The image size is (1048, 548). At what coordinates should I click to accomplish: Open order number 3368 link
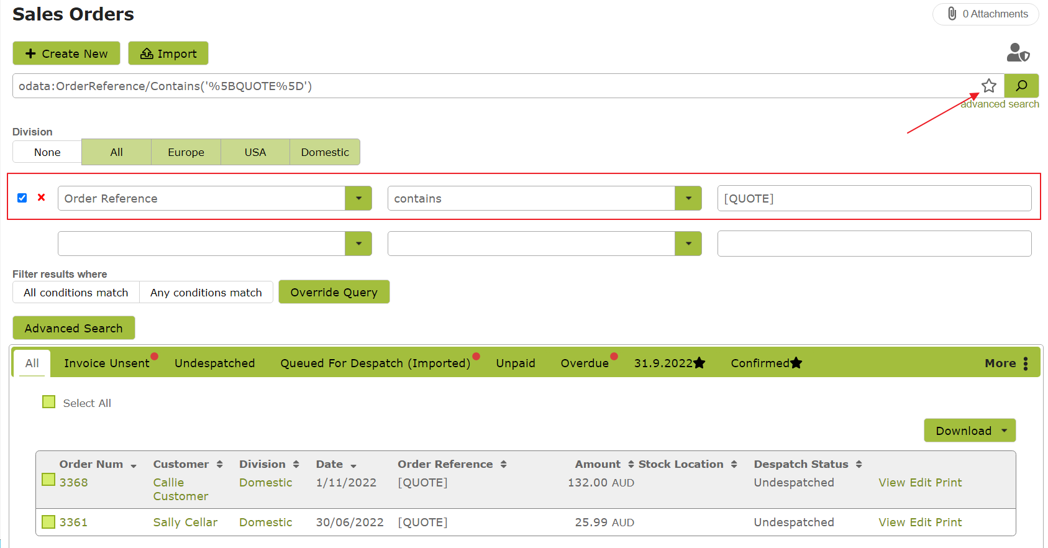73,483
